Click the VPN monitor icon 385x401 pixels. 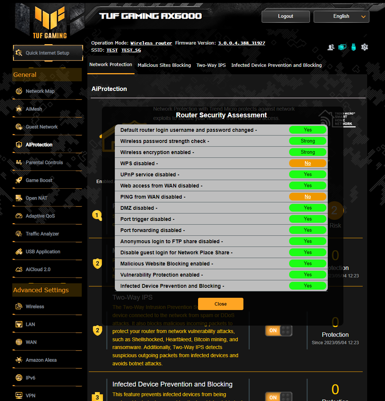19,395
